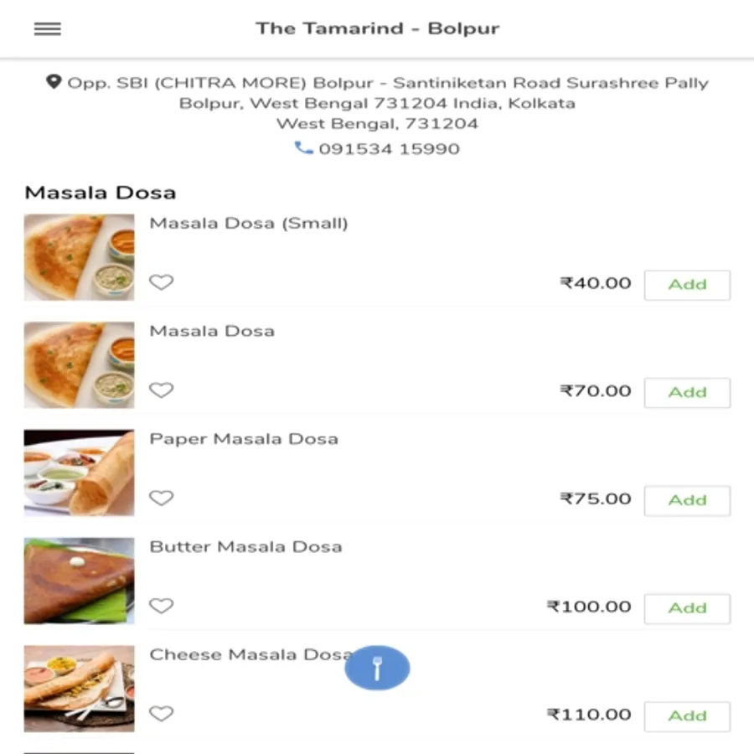Image resolution: width=754 pixels, height=754 pixels.
Task: Call the phone number 091534 15990
Action: click(x=389, y=148)
